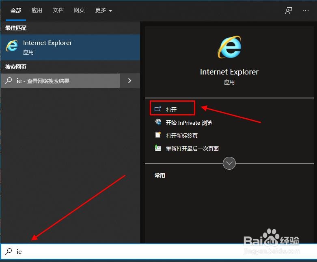Viewport: 317px width, 262px height.
Task: Click the feedback person icon
Action: pyautogui.click(x=289, y=11)
